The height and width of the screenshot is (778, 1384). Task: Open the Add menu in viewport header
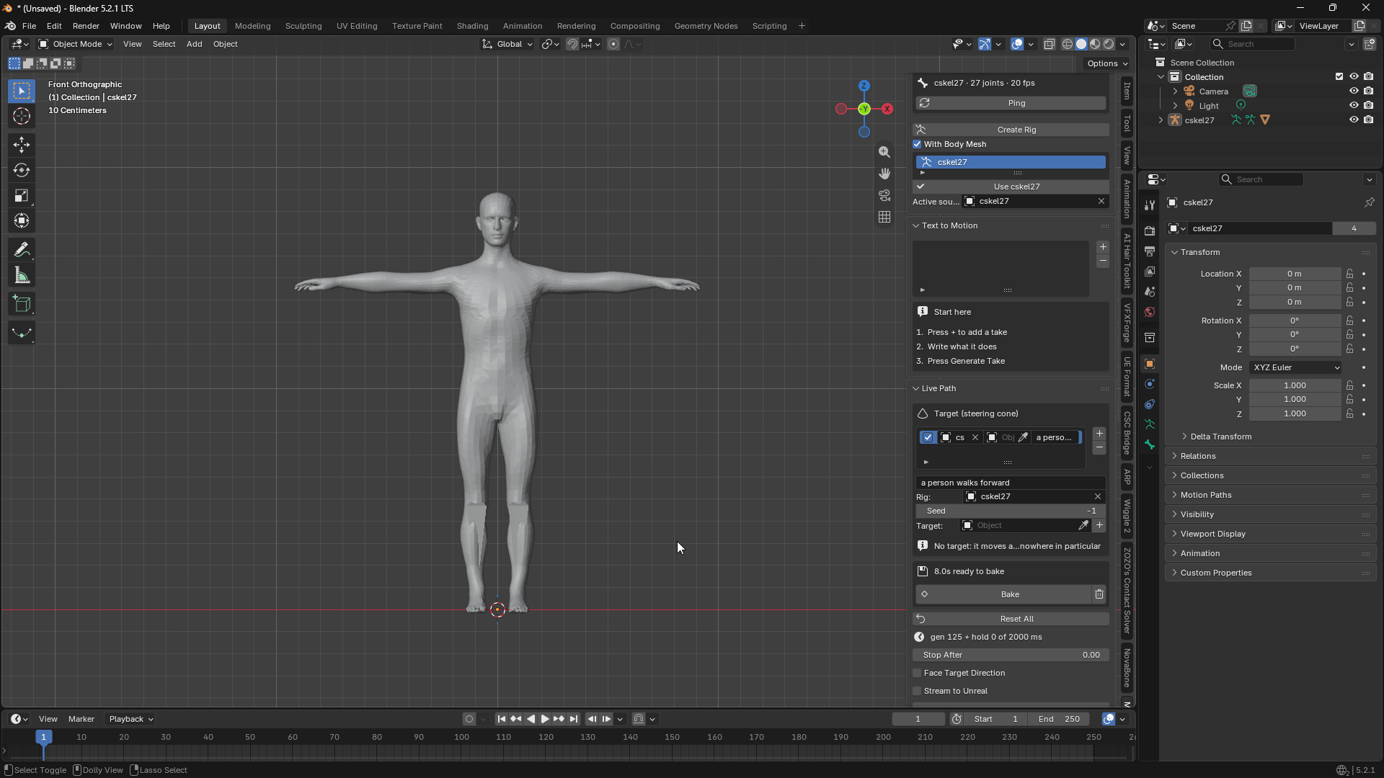194,44
